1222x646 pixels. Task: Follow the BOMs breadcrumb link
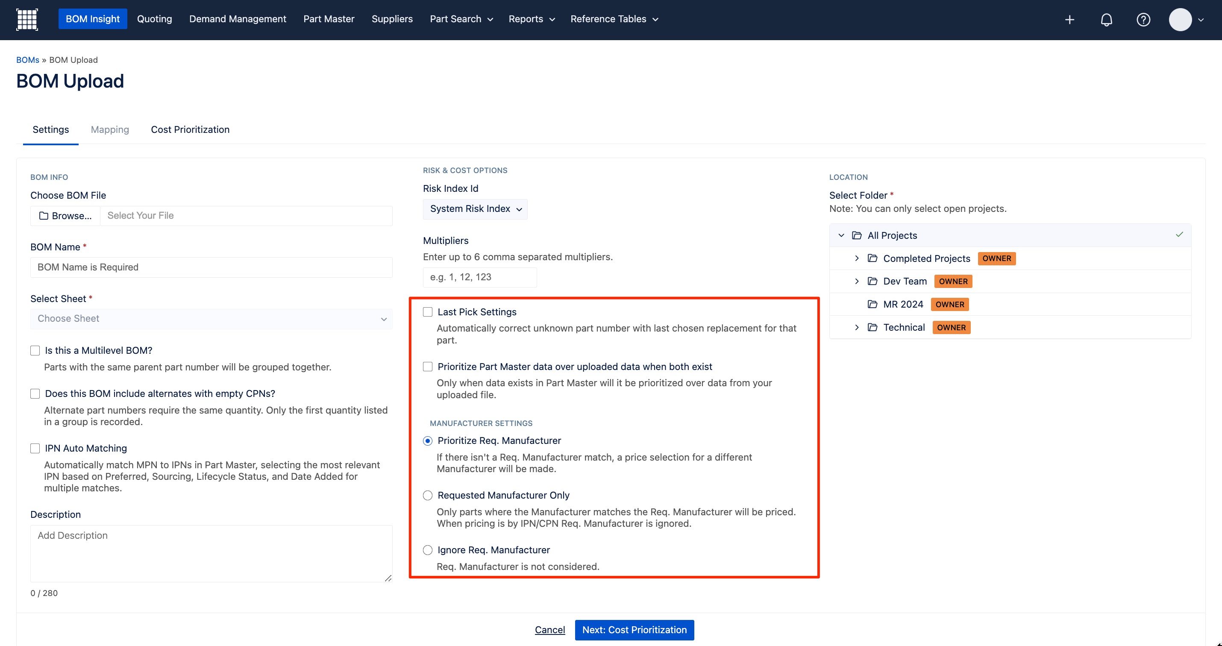click(27, 60)
